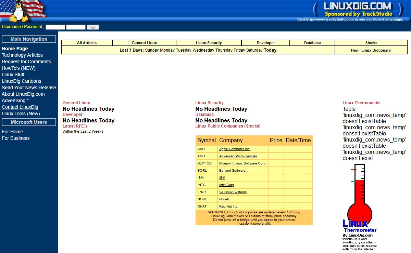This screenshot has width=411, height=253.
Task: Click the RHAT symbol cell
Action: (x=207, y=207)
